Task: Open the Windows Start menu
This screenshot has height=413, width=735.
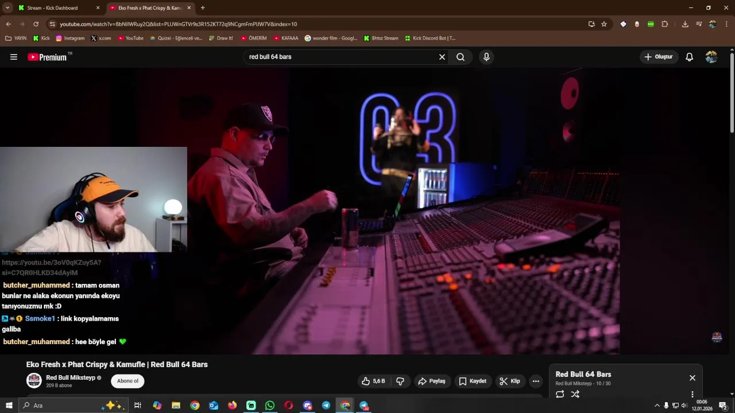Action: pyautogui.click(x=9, y=406)
